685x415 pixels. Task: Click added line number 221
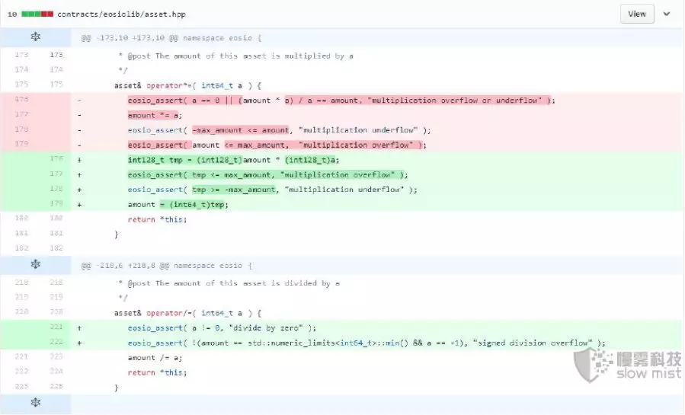56,327
